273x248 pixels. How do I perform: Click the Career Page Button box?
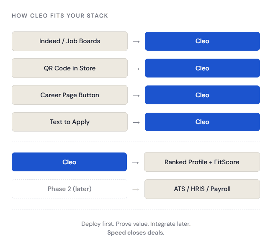[70, 95]
